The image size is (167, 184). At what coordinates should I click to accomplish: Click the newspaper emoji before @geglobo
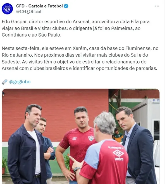5,82
